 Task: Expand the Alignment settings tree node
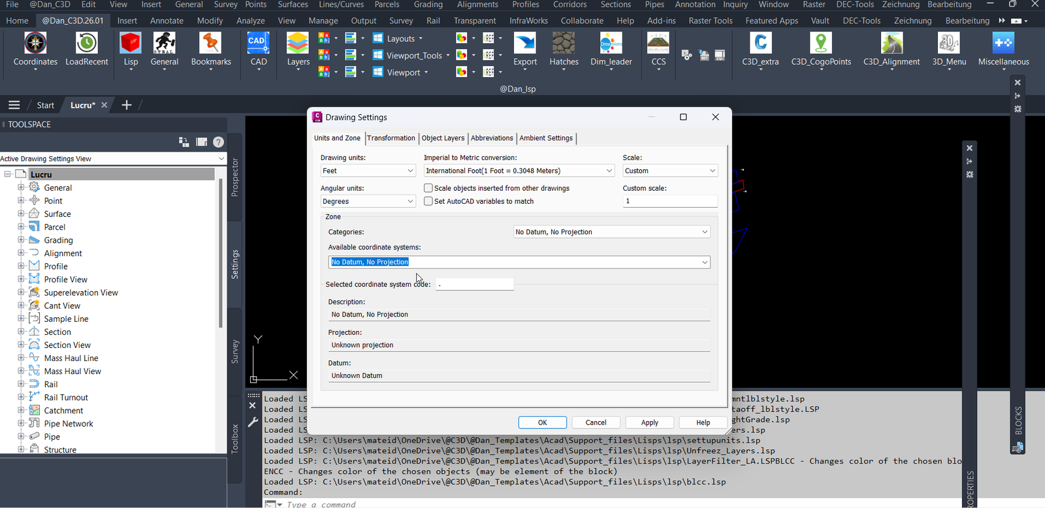(x=21, y=253)
